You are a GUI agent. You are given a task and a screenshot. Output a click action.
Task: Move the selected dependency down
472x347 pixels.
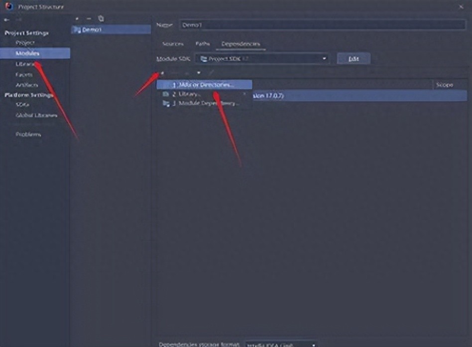click(x=198, y=73)
